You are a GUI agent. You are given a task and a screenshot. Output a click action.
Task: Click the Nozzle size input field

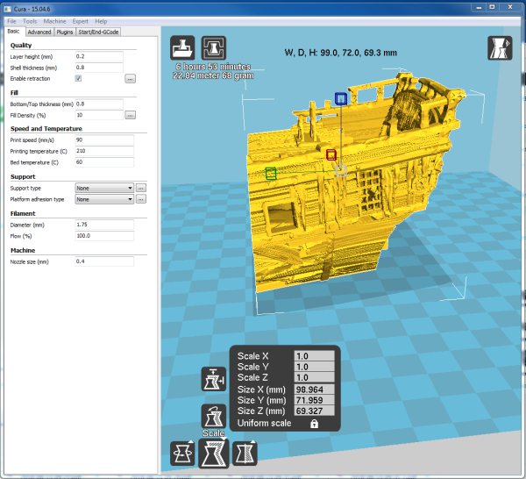[x=104, y=261]
